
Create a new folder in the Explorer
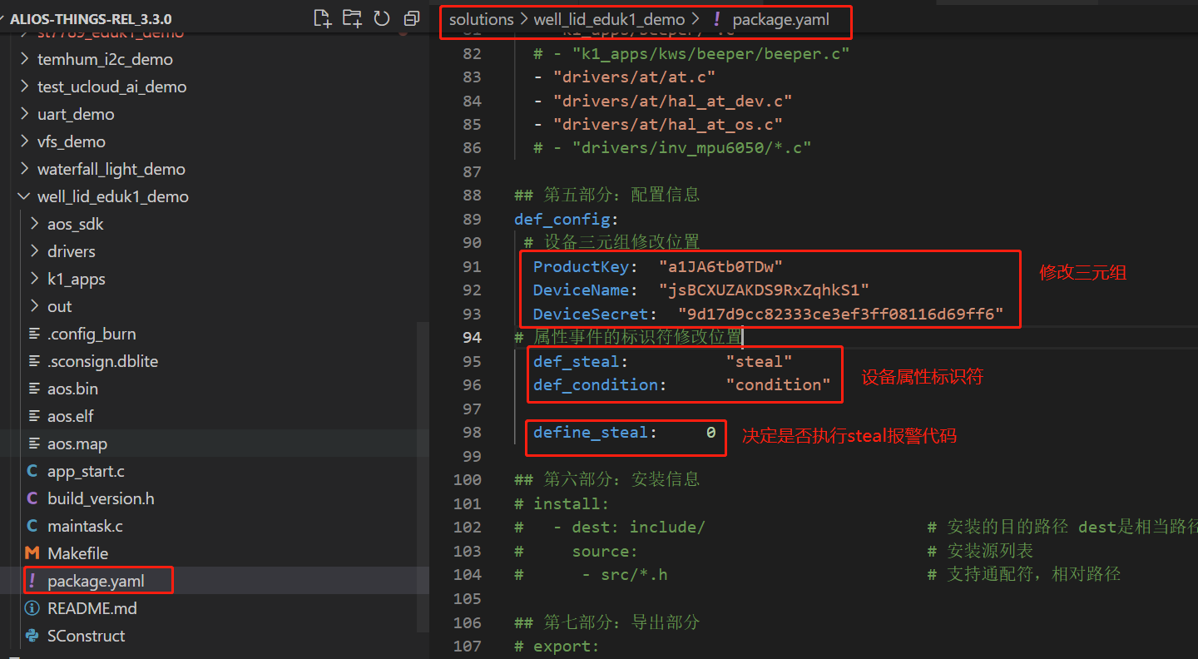point(352,18)
